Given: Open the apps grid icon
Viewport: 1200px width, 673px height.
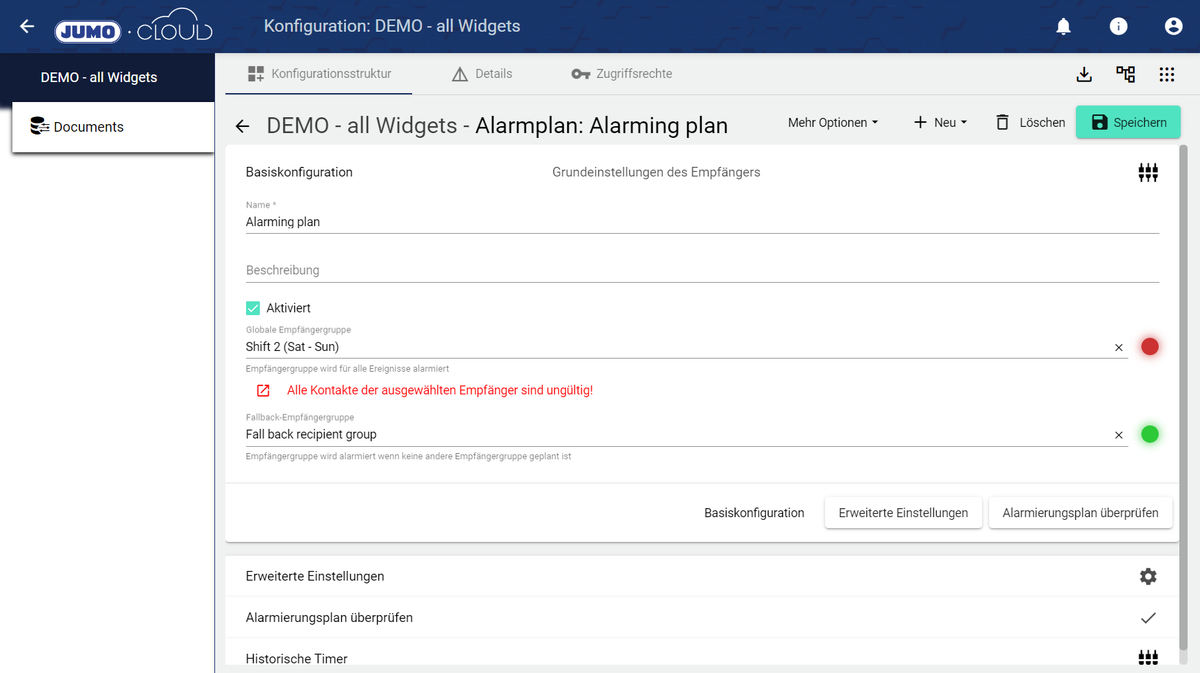Looking at the screenshot, I should [x=1167, y=74].
